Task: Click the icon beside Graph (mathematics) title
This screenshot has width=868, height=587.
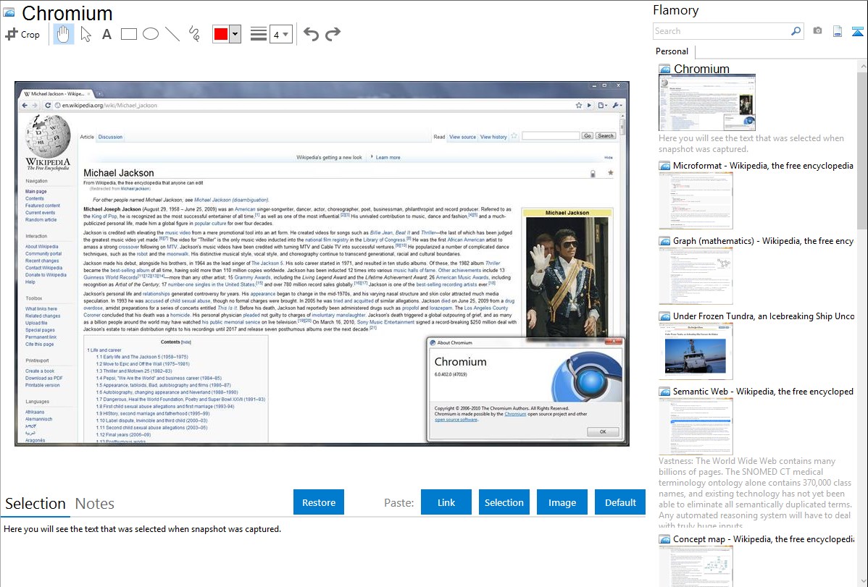Action: pyautogui.click(x=664, y=241)
